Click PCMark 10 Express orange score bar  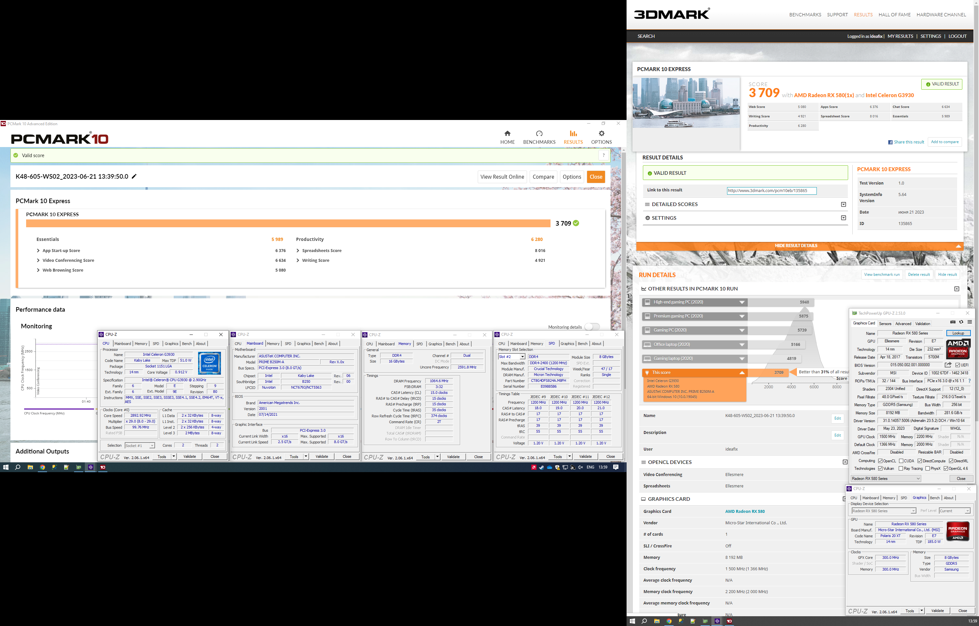pos(288,223)
